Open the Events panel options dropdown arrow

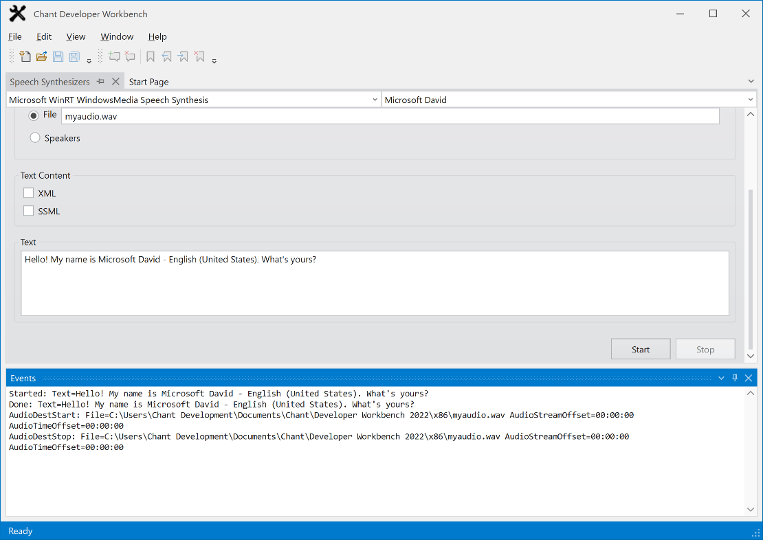(x=721, y=379)
